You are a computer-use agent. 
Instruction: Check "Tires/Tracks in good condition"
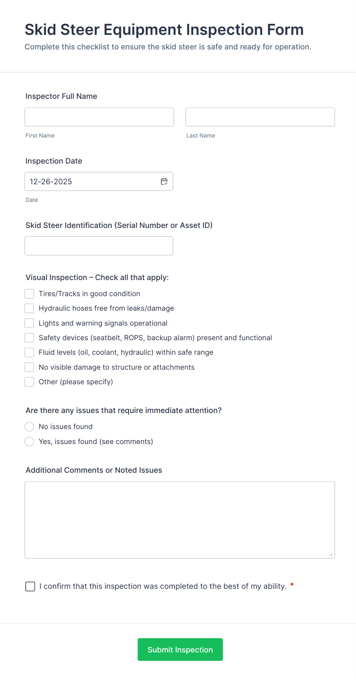(x=29, y=293)
